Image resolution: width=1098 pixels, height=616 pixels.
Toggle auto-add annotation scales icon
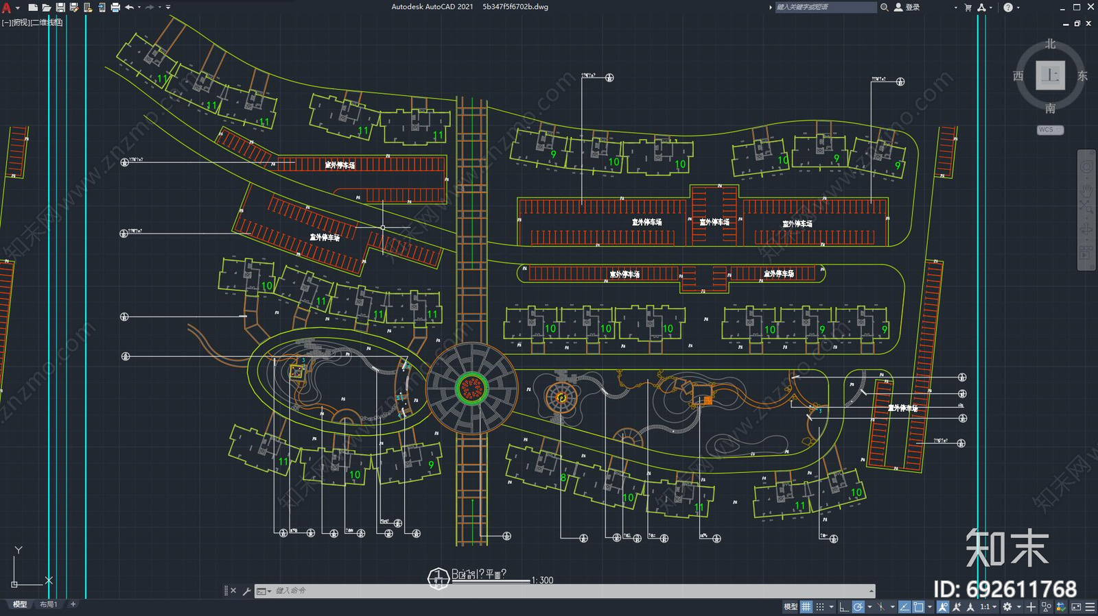click(956, 606)
